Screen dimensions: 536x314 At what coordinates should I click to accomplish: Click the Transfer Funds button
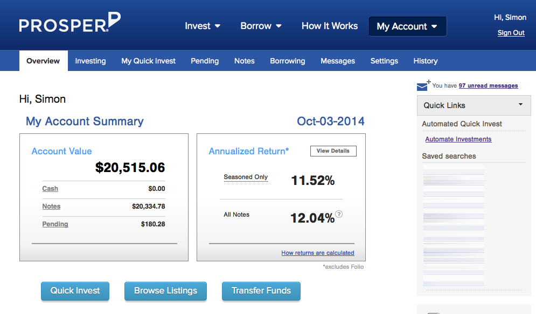pyautogui.click(x=261, y=291)
